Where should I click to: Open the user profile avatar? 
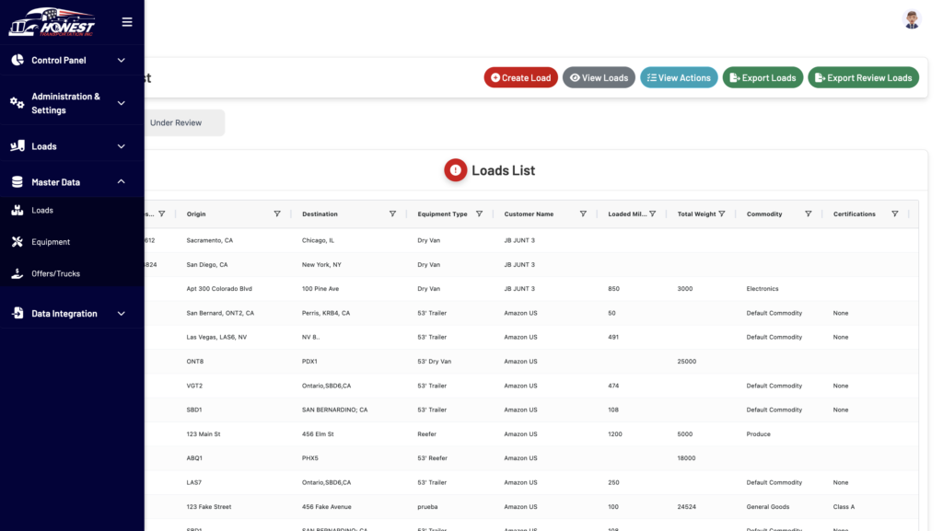912,20
